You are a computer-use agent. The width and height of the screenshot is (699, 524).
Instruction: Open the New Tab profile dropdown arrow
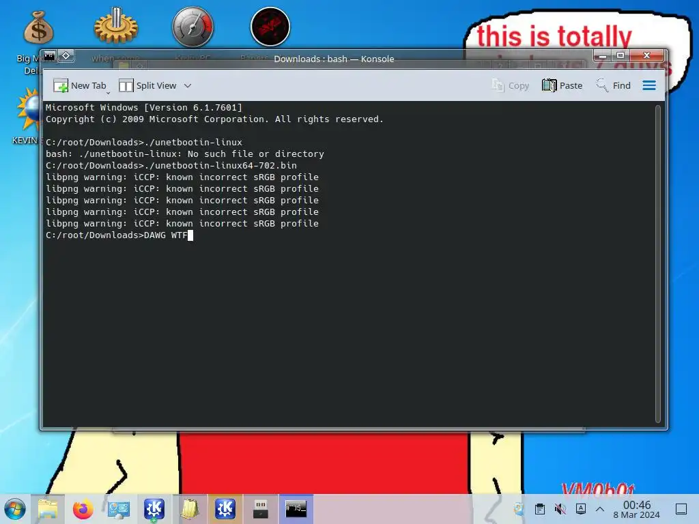109,93
